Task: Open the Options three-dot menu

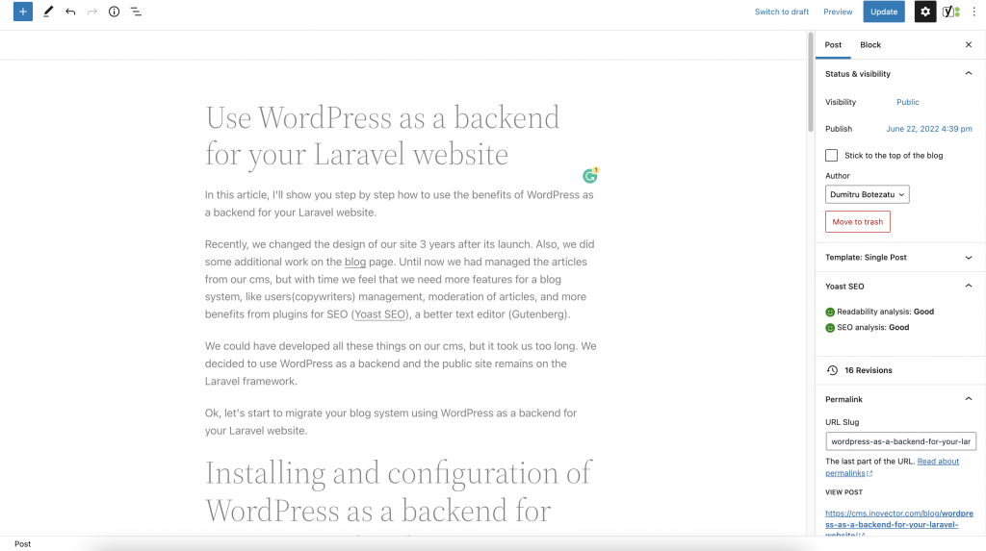Action: click(x=973, y=12)
